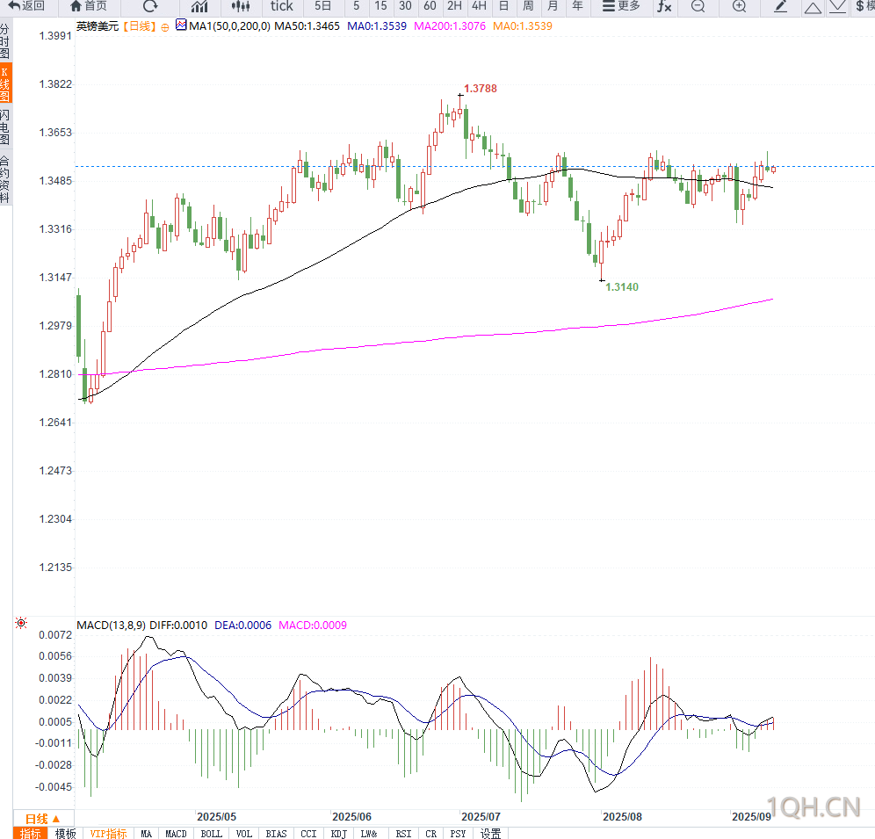Click the refresh circular arrow icon
Viewport: 875px width, 839px height.
[x=150, y=6]
